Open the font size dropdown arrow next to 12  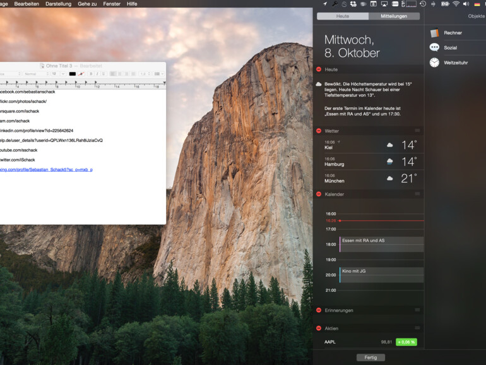63,74
